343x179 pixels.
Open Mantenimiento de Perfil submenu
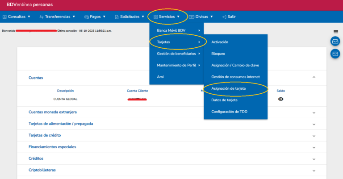176,65
